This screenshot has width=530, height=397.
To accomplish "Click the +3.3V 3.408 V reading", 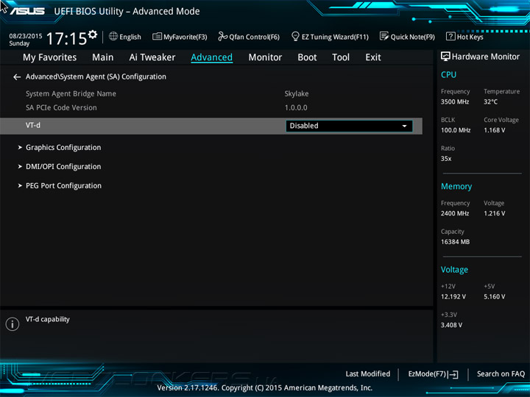I will (x=451, y=325).
